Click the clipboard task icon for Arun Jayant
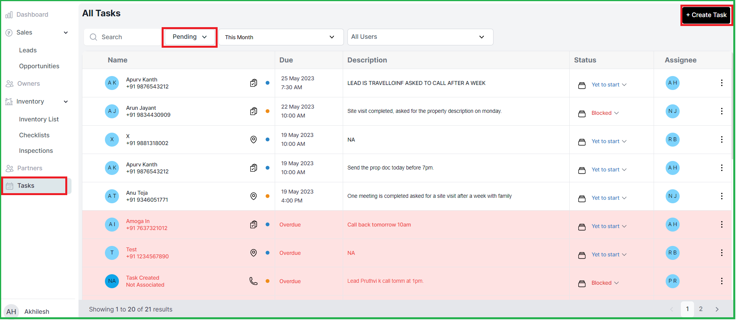Screen dimensions: 736x320 pyautogui.click(x=254, y=111)
